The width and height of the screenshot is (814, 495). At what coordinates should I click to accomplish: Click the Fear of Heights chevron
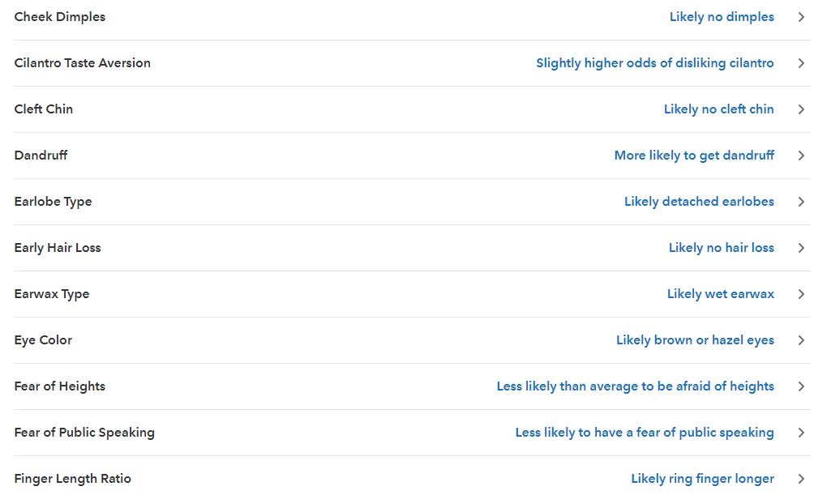click(800, 386)
